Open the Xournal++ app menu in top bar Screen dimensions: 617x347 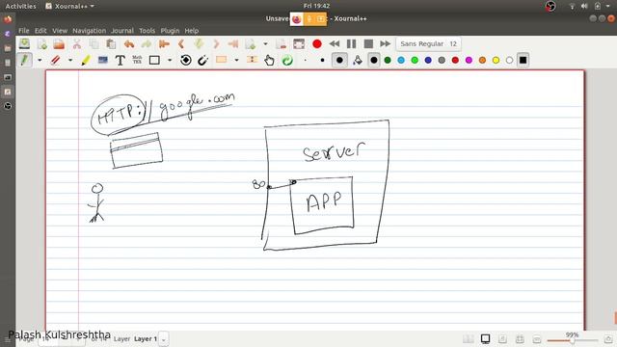[70, 6]
